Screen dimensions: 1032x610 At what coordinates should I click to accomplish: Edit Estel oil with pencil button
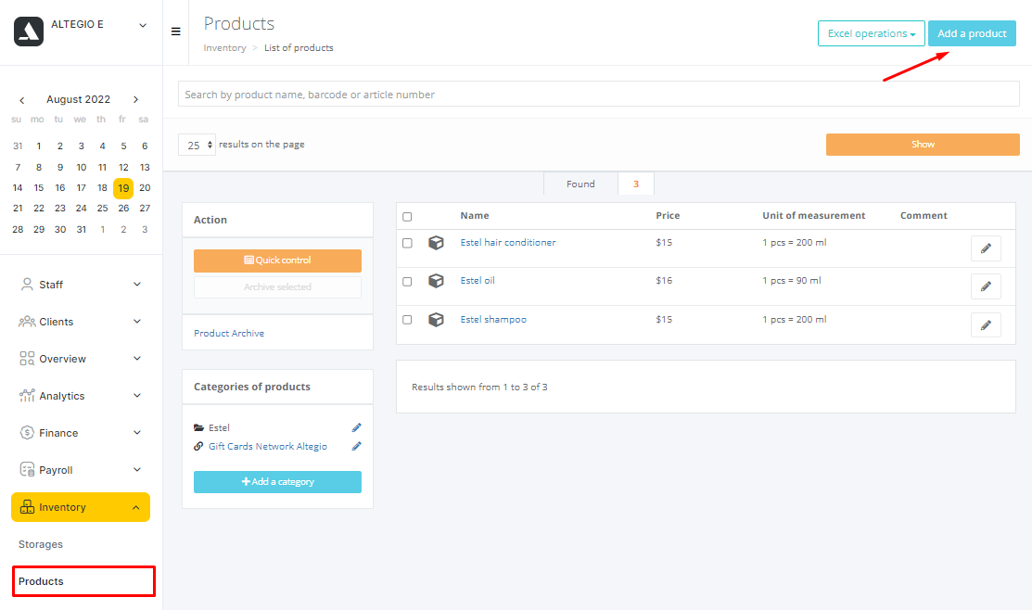(986, 286)
